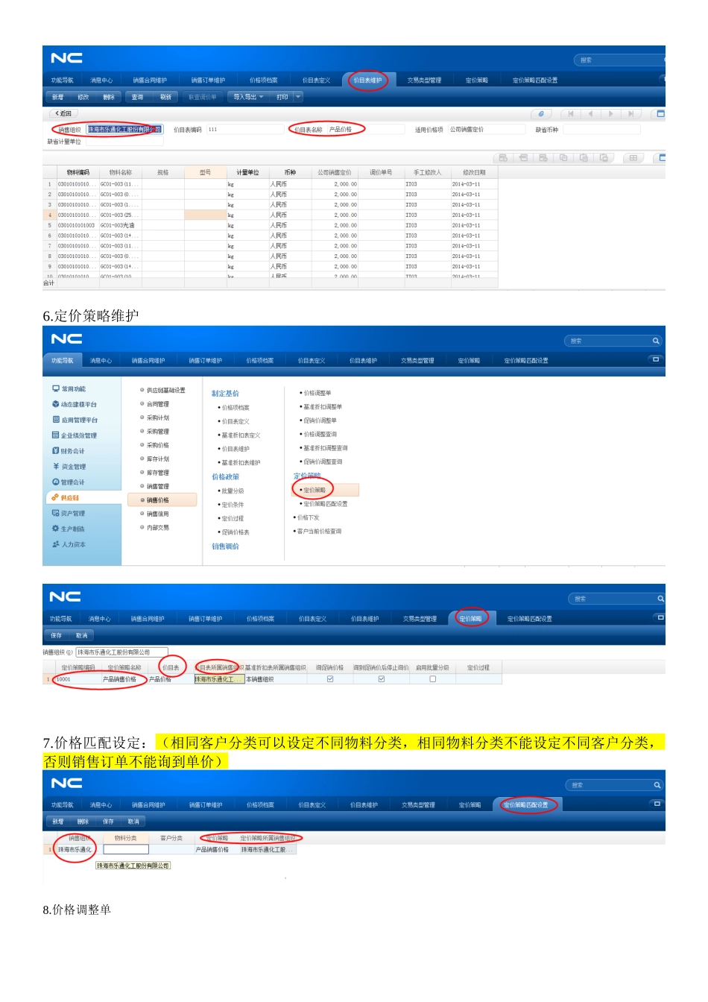Screen dimensions: 708x1002
Task: Click 保存 in pricing strategy toolbar
Action: [57, 636]
